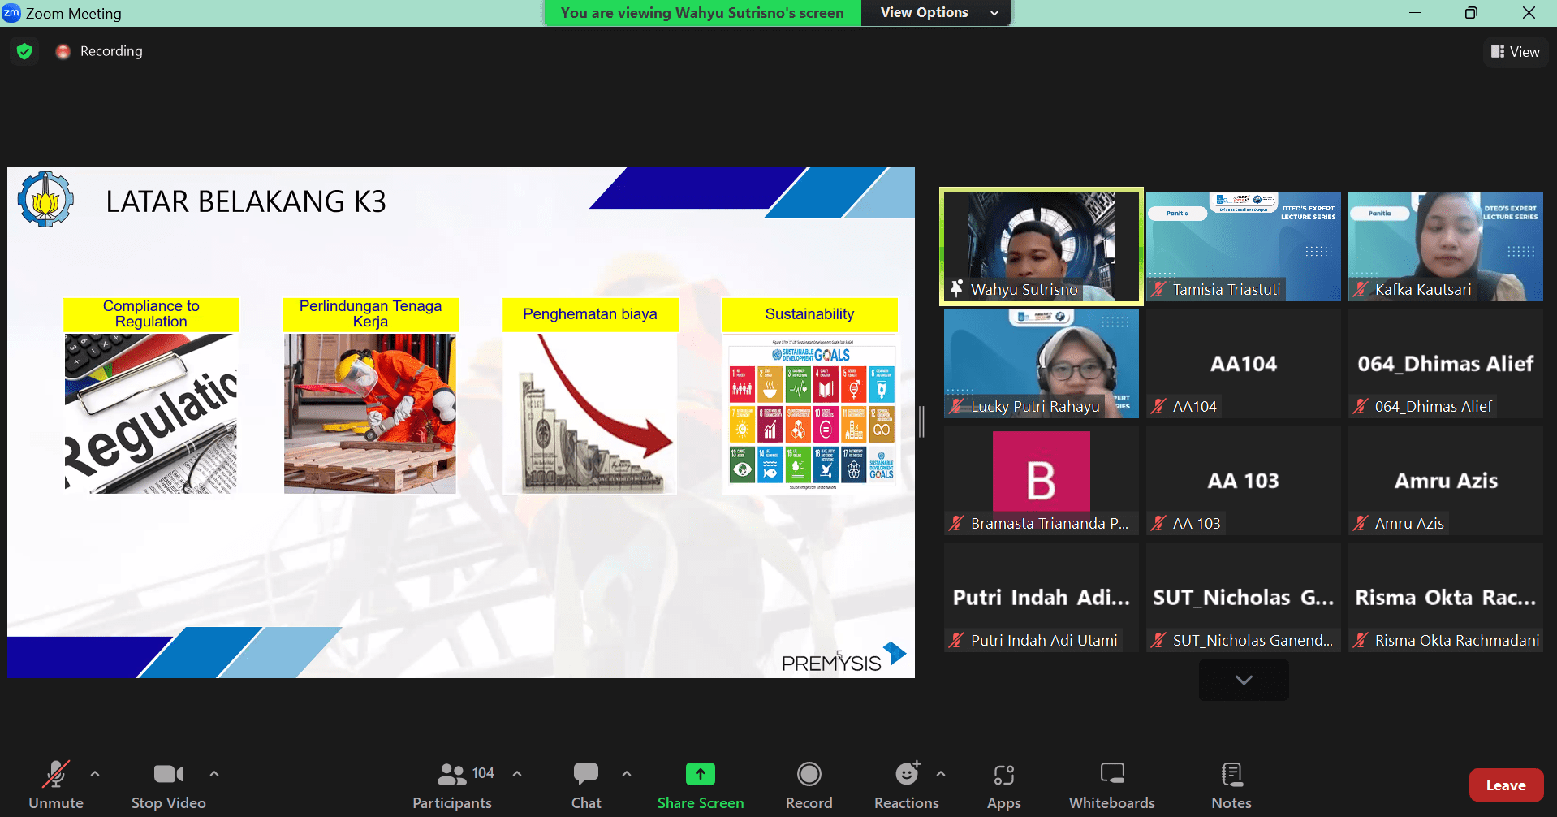Select Wahyu Sutrisno's video thumbnail
Screen dimensions: 1557x817
click(1041, 246)
